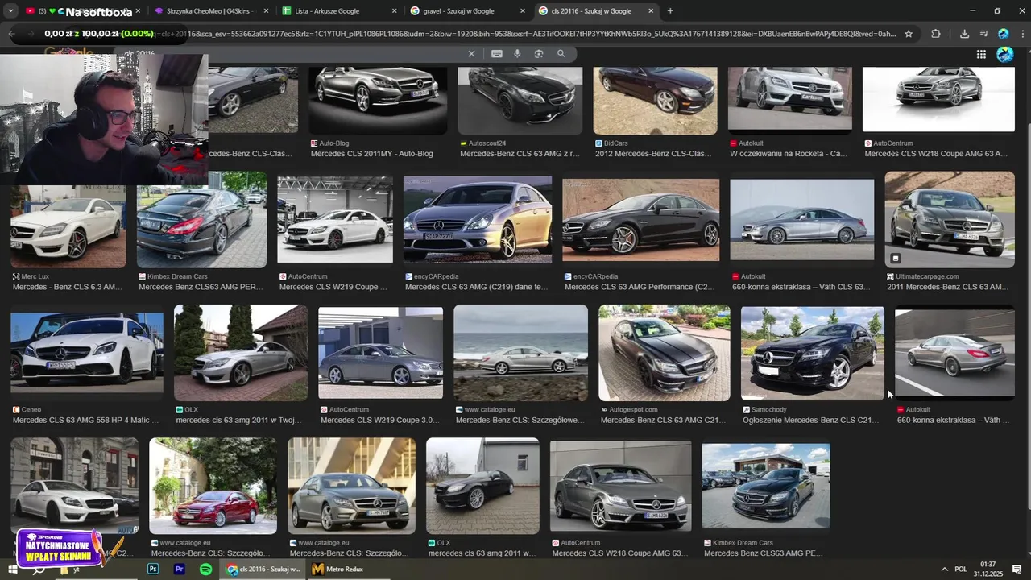Open Mercedes CLS 2011MY - Auto-Blog link
Screen dimensions: 1031x580
371,153
